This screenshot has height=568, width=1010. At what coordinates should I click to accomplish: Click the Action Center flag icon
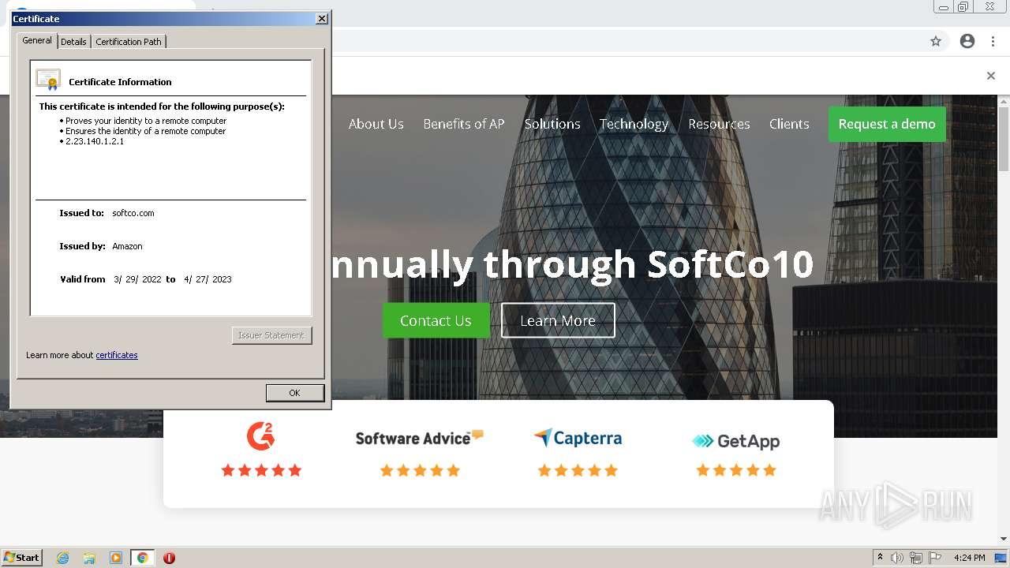click(935, 558)
